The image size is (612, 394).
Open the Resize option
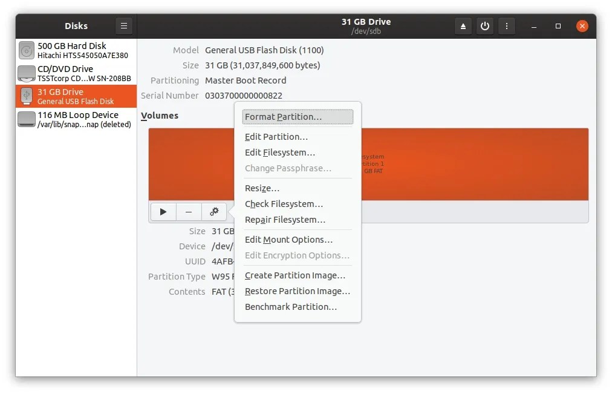click(262, 188)
